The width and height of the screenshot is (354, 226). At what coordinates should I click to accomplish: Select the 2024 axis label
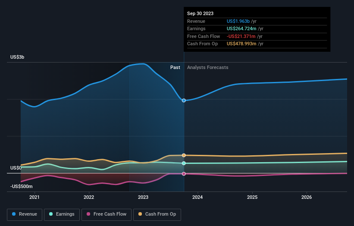pos(197,197)
